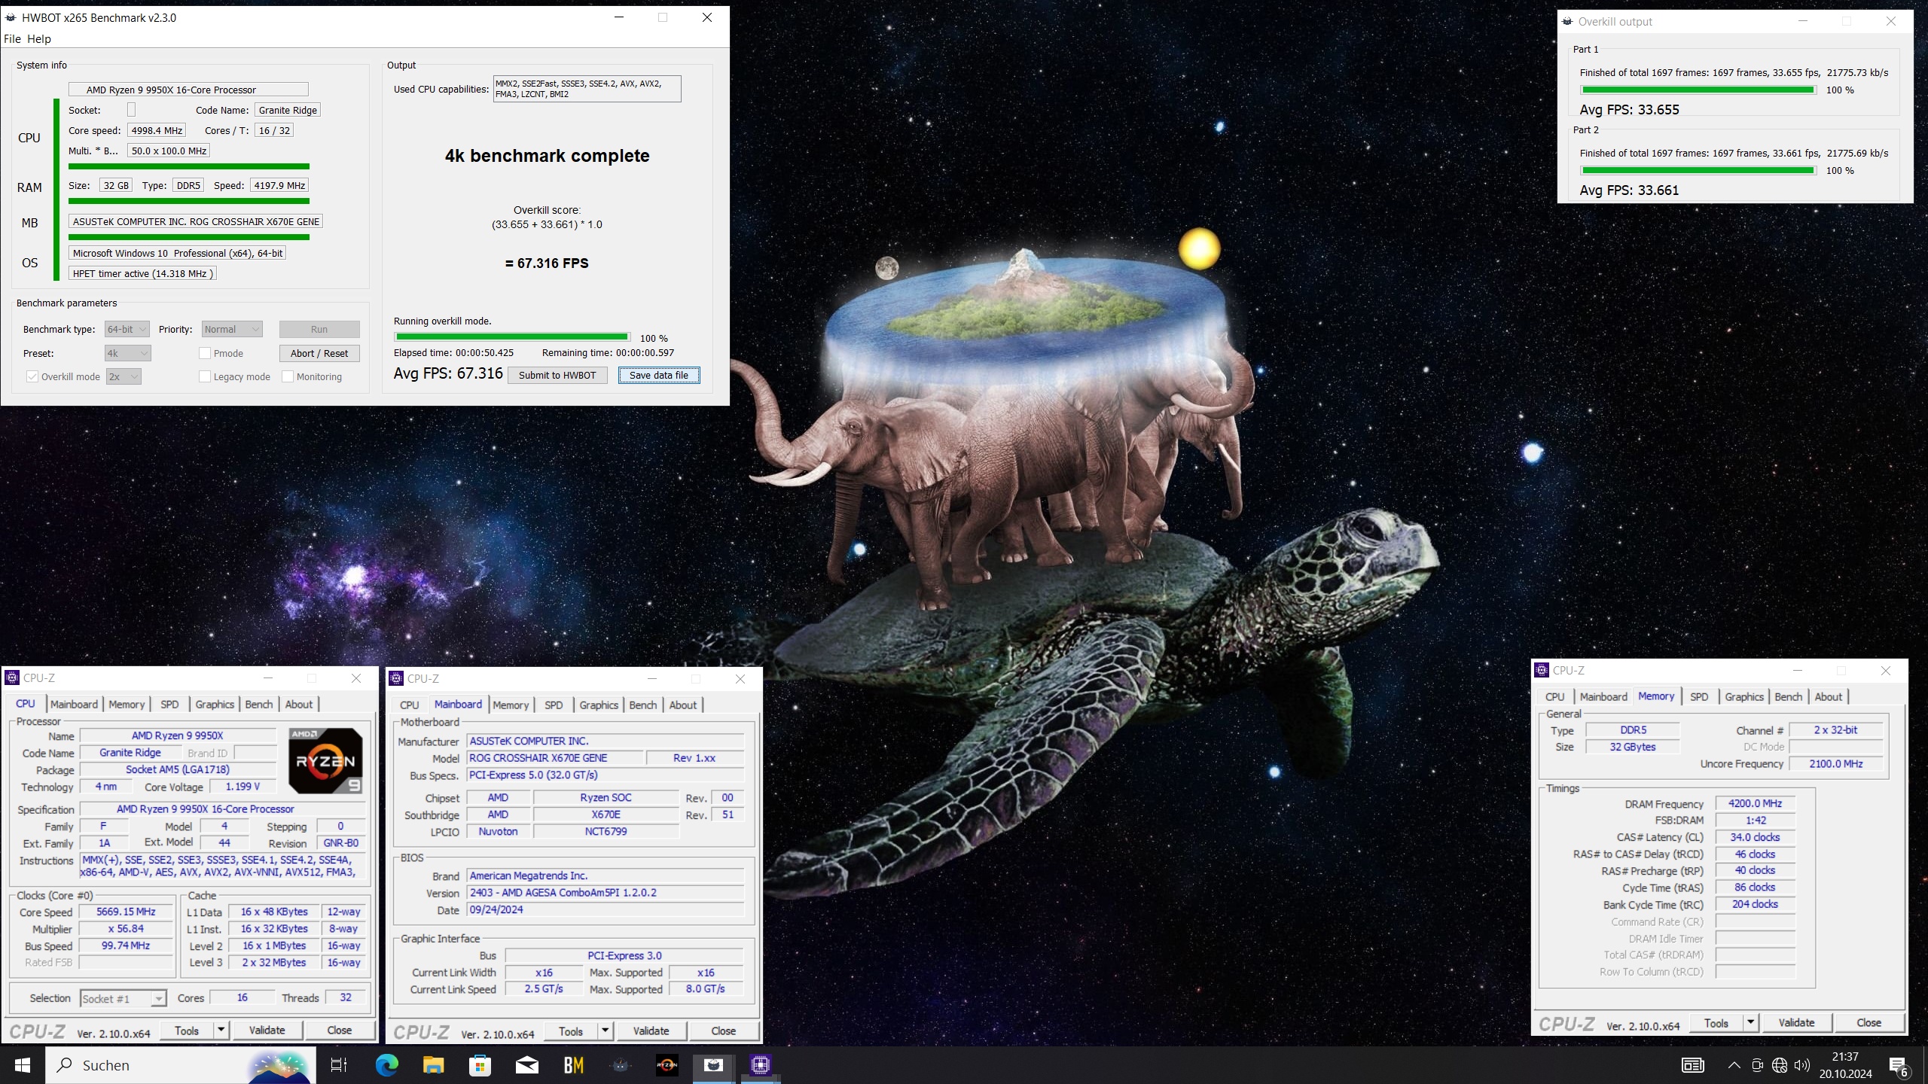Click the HWBOT x265 title bar icon
Viewport: 1928px width, 1084px height.
pos(11,17)
